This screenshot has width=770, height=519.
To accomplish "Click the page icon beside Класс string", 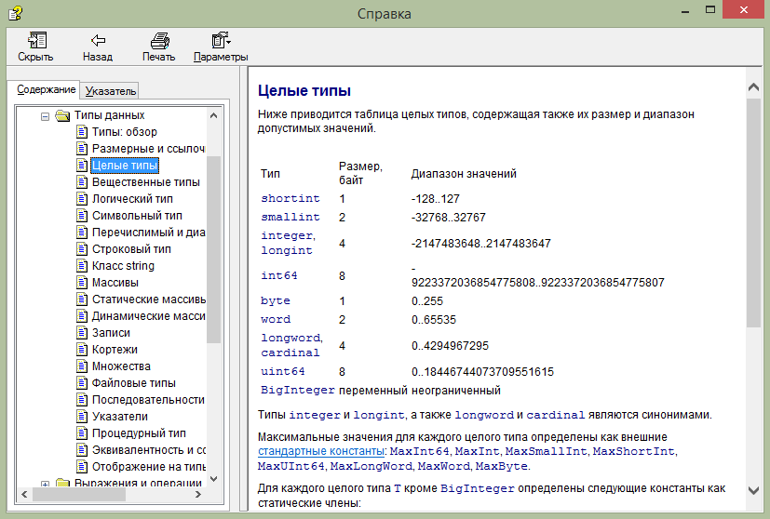I will [x=82, y=265].
